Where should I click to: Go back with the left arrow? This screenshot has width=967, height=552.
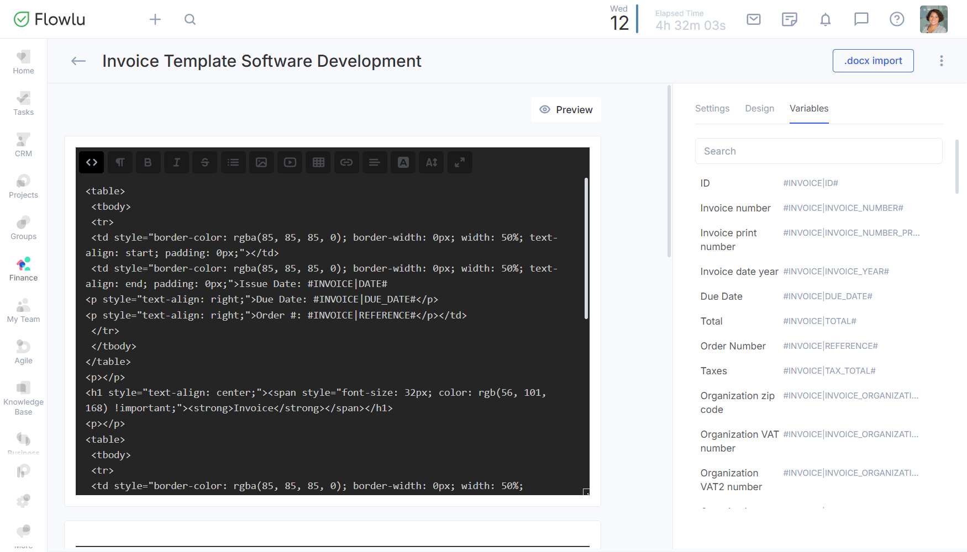(78, 61)
